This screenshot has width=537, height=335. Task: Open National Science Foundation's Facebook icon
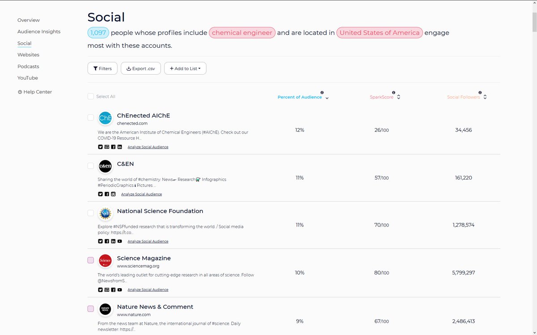(107, 242)
